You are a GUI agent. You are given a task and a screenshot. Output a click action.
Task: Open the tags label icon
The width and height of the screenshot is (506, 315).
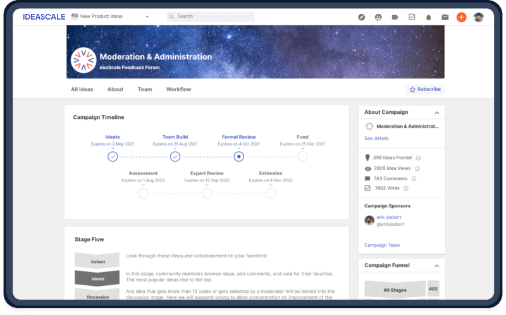tap(395, 17)
